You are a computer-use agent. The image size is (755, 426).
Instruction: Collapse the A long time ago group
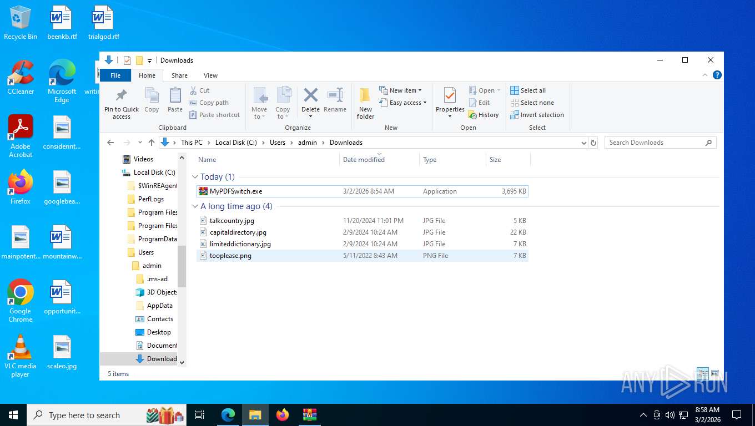coord(195,206)
